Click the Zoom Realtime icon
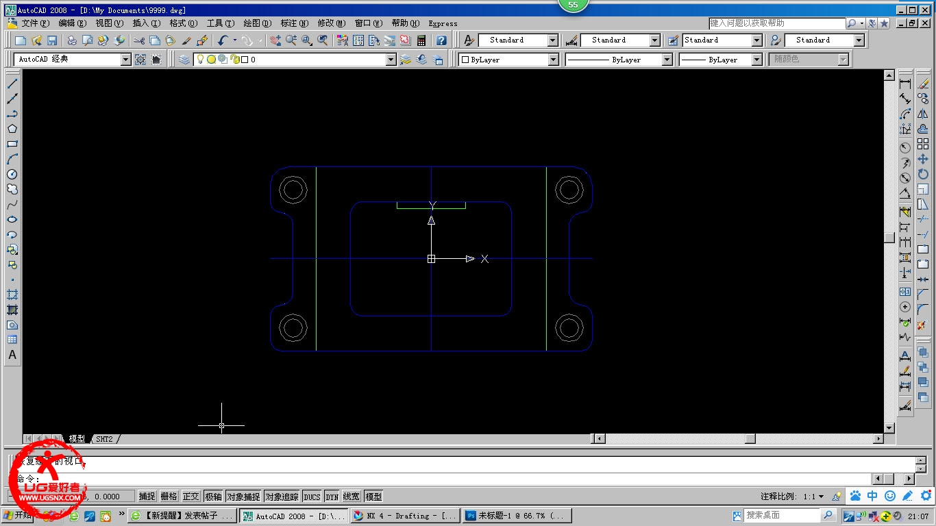This screenshot has width=936, height=526. click(x=291, y=40)
